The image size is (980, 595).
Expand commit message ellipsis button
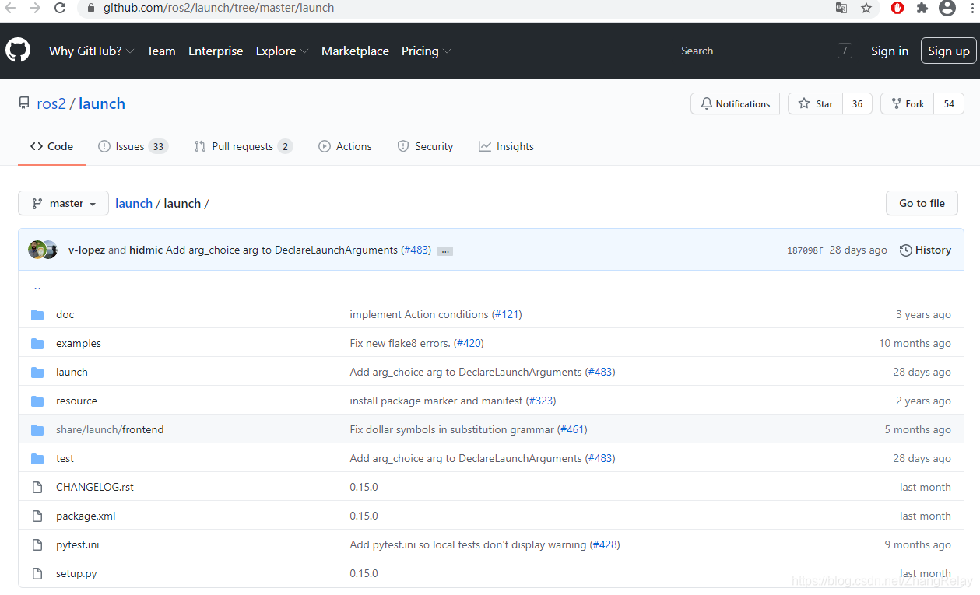(x=445, y=250)
